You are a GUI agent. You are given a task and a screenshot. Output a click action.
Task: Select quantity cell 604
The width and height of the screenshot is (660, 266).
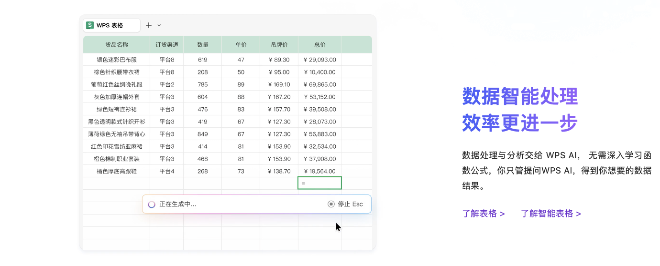[x=203, y=97]
